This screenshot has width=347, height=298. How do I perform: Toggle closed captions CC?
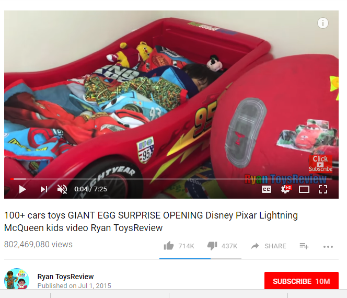[267, 189]
